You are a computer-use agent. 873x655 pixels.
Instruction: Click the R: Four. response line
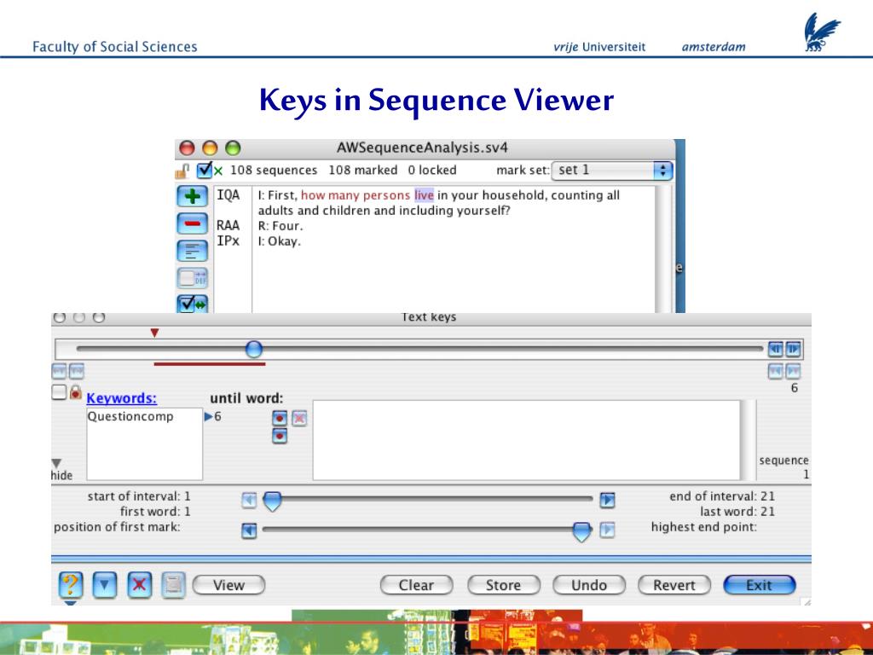[x=280, y=225]
